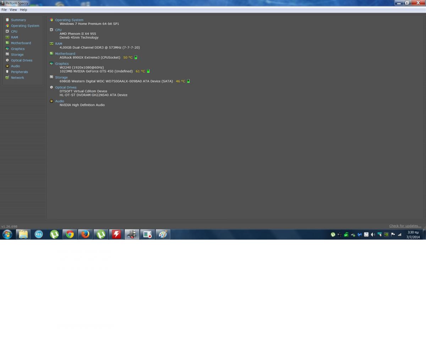
Task: Click the NVIDIA icon in the system tray
Action: [x=386, y=234]
